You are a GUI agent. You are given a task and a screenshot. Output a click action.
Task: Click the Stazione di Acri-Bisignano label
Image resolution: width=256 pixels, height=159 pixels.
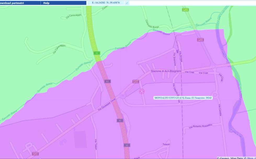coord(166,71)
